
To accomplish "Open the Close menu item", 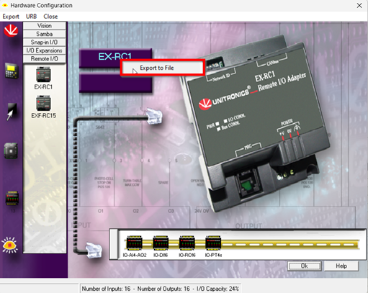I will coord(50,17).
